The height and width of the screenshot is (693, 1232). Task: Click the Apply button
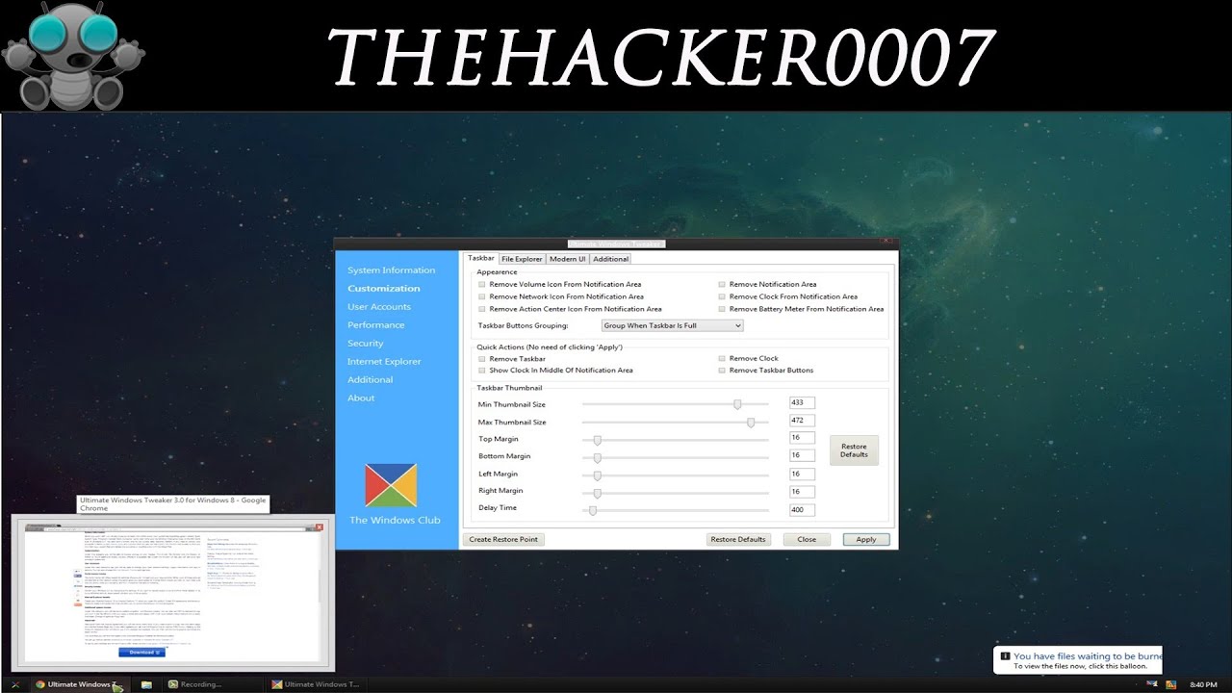(866, 540)
